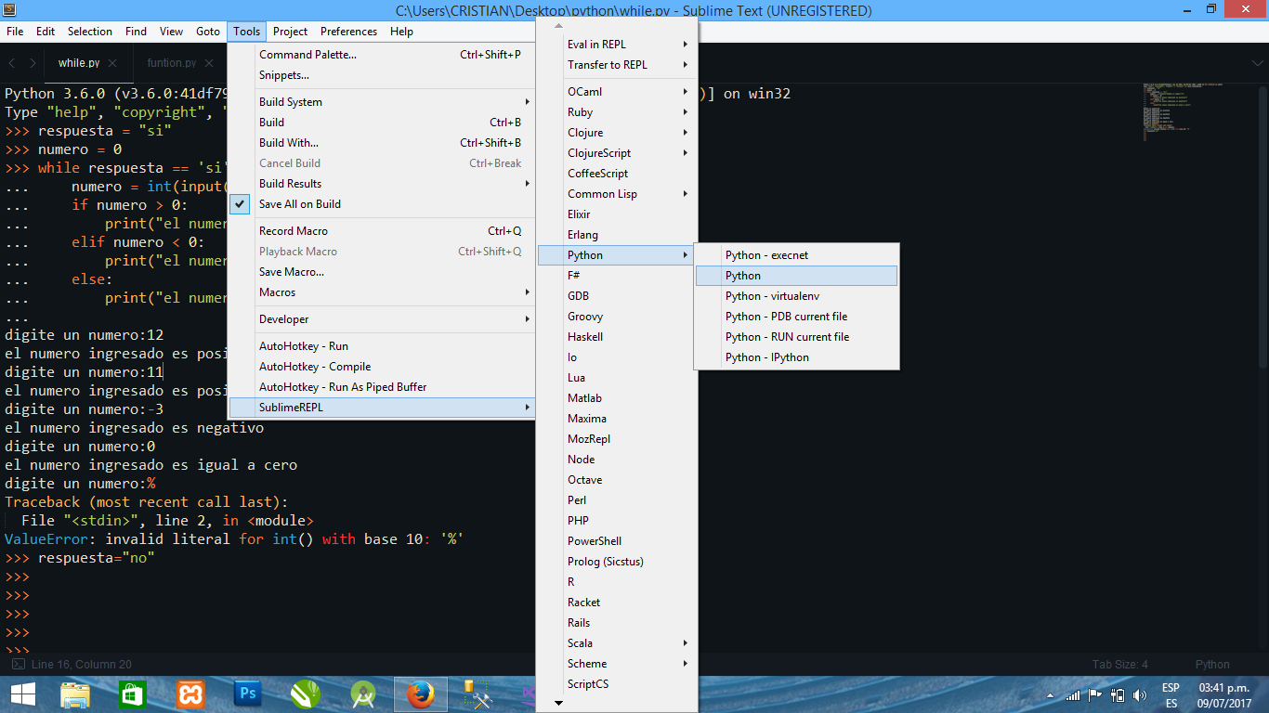
Task: Open the Preferences menu
Action: tap(348, 31)
